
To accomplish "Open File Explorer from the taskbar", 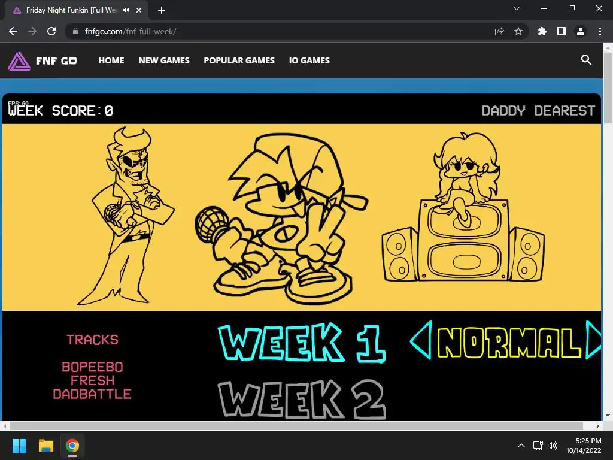I will coord(45,446).
